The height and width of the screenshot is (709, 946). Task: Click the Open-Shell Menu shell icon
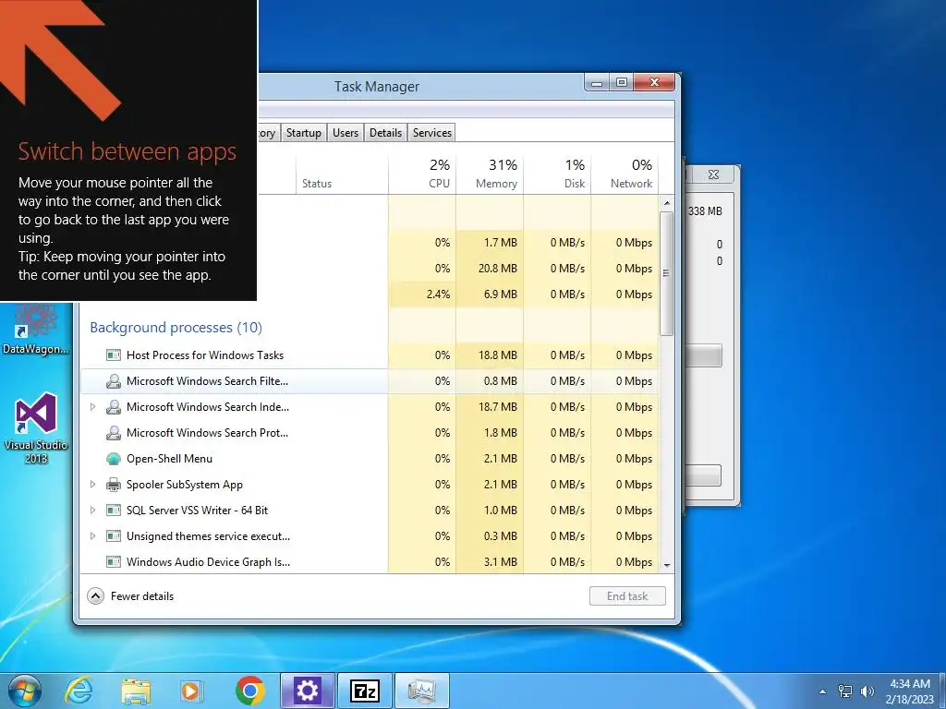[114, 459]
